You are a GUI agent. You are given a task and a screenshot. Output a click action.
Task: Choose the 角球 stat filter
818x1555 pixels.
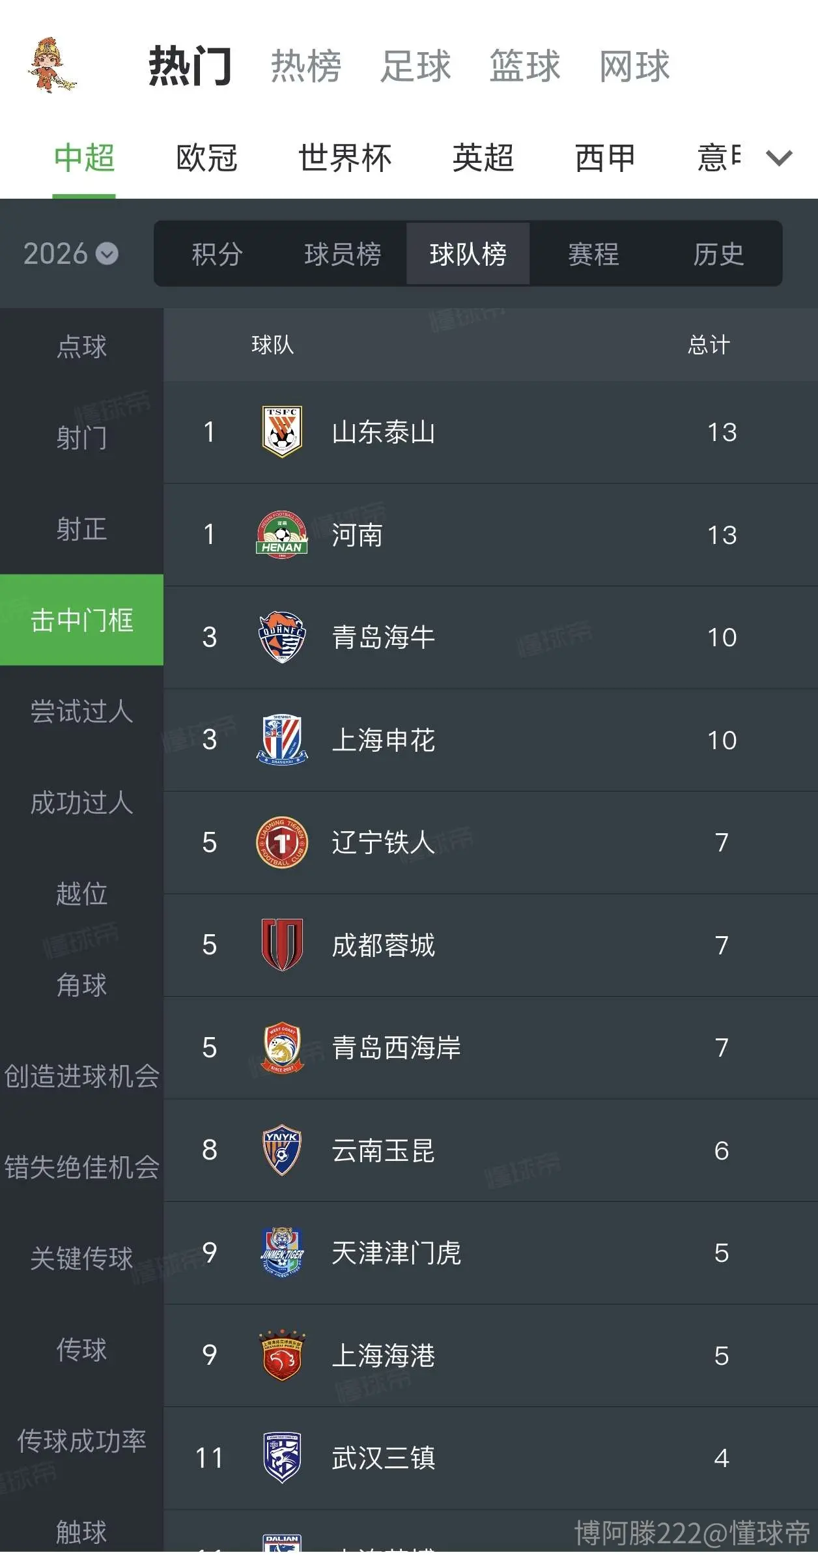[81, 984]
